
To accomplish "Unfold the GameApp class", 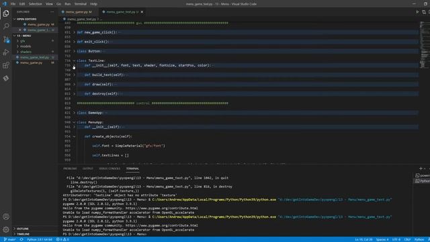I will (x=74, y=113).
